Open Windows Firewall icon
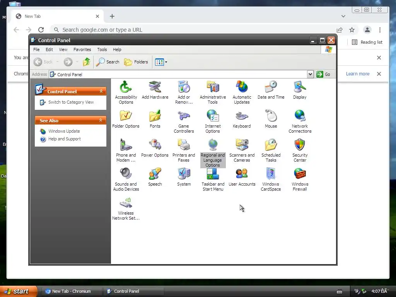The image size is (396, 297). [x=300, y=179]
